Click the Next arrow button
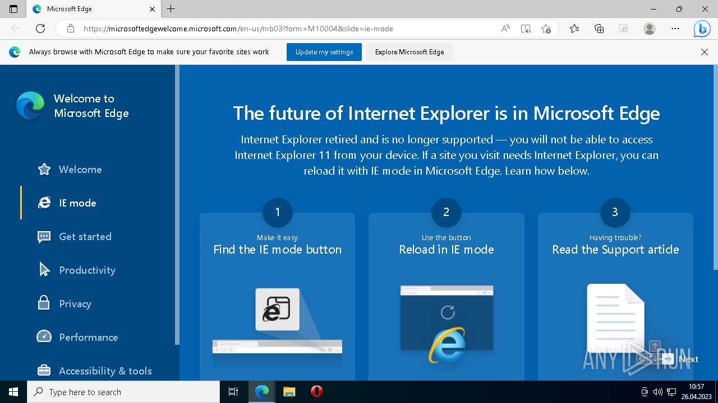Image resolution: width=718 pixels, height=403 pixels. pos(680,359)
